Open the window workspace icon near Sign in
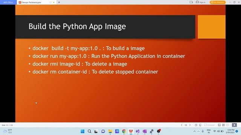Screen dimensions: 241x135 [191, 2]
